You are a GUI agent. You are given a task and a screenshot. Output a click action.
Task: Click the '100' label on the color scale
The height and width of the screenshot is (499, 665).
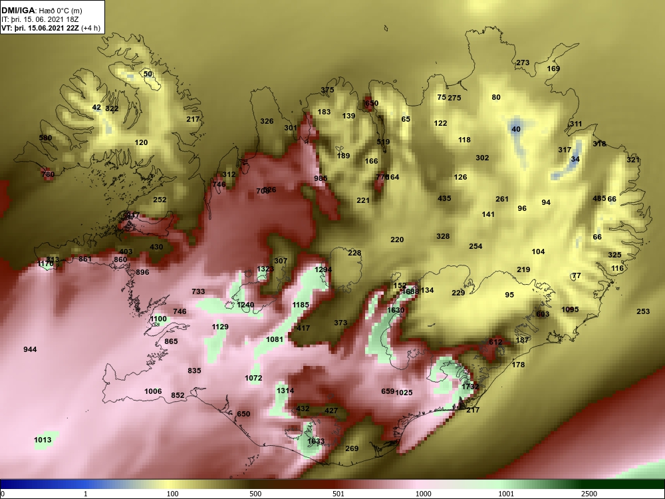tap(172, 494)
